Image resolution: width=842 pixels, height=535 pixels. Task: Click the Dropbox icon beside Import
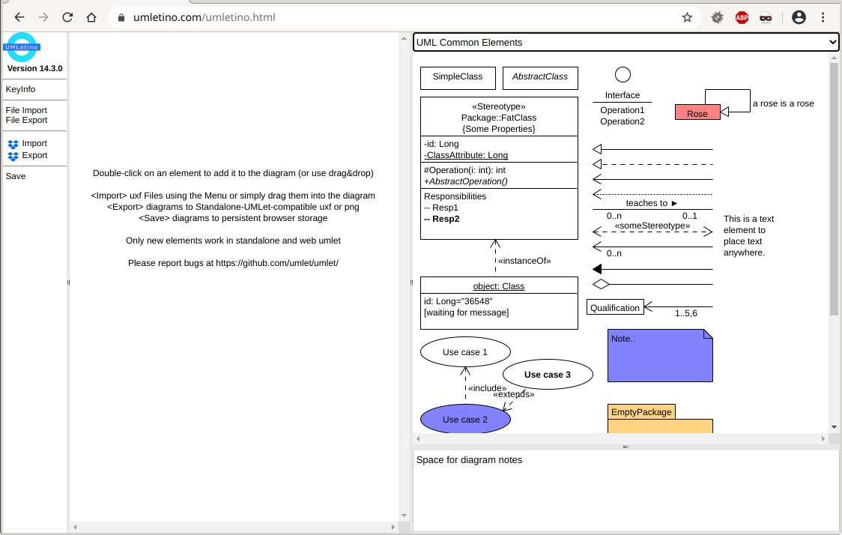click(13, 144)
